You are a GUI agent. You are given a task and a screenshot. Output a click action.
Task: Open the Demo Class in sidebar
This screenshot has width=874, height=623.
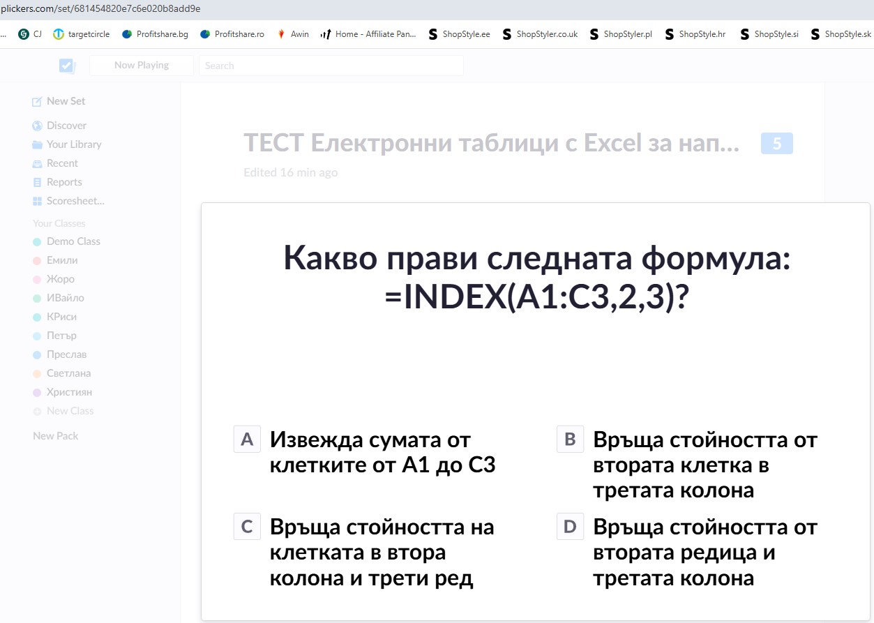pos(73,241)
